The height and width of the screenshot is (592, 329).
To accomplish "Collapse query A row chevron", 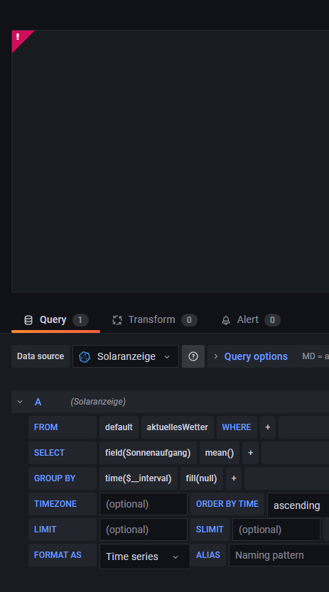I will coord(20,402).
